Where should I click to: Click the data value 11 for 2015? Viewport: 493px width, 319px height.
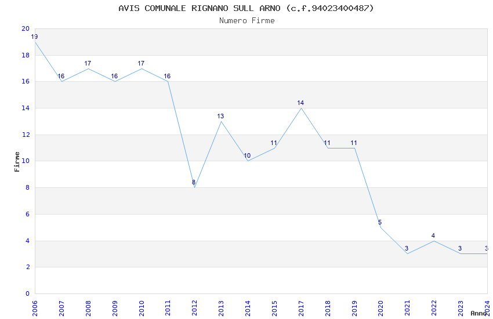pyautogui.click(x=274, y=143)
